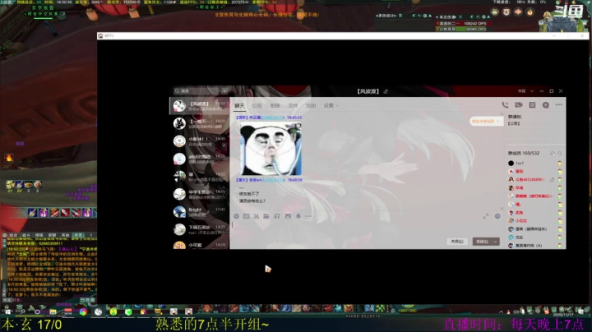Image resolution: width=592 pixels, height=332 pixels.
Task: Click the close chat button
Action: [457, 242]
